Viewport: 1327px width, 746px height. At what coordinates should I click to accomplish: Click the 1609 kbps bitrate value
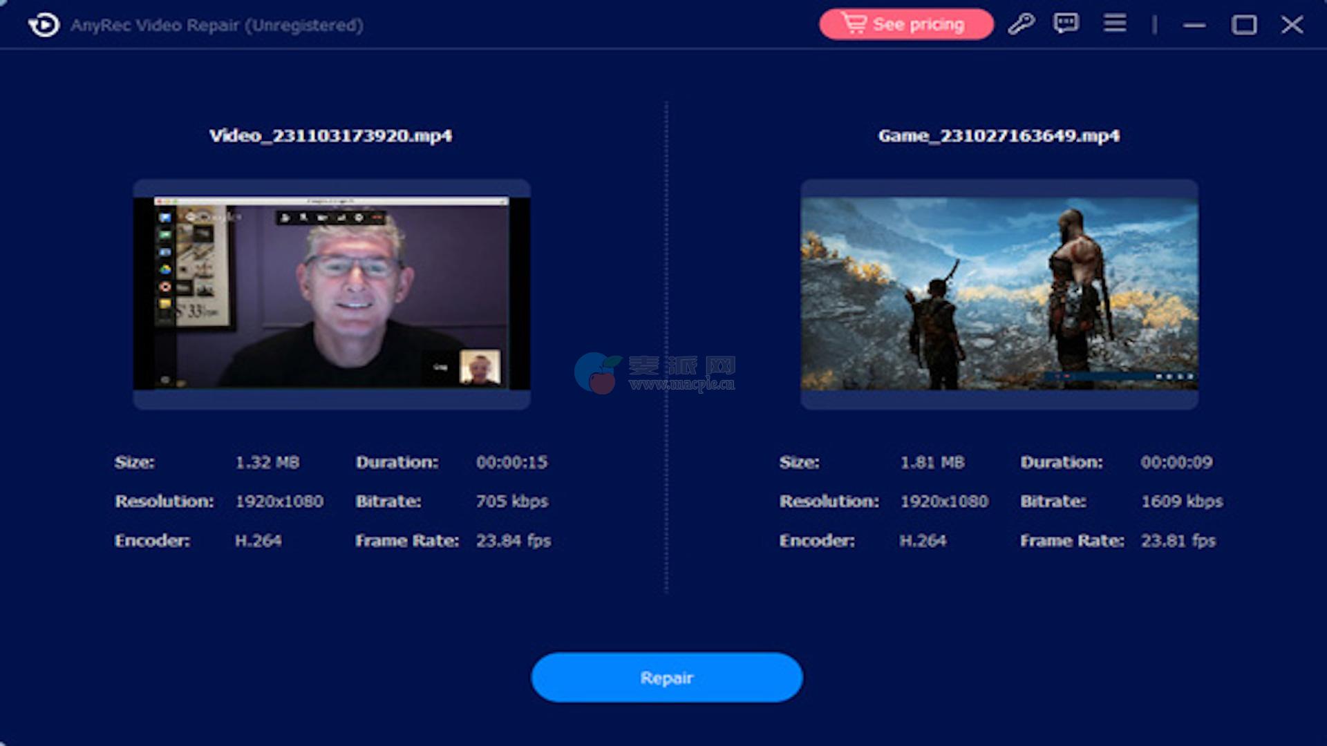pos(1182,501)
